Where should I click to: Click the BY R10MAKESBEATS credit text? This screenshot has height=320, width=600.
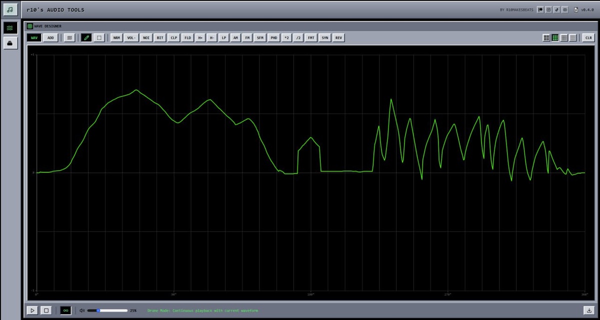tap(516, 9)
